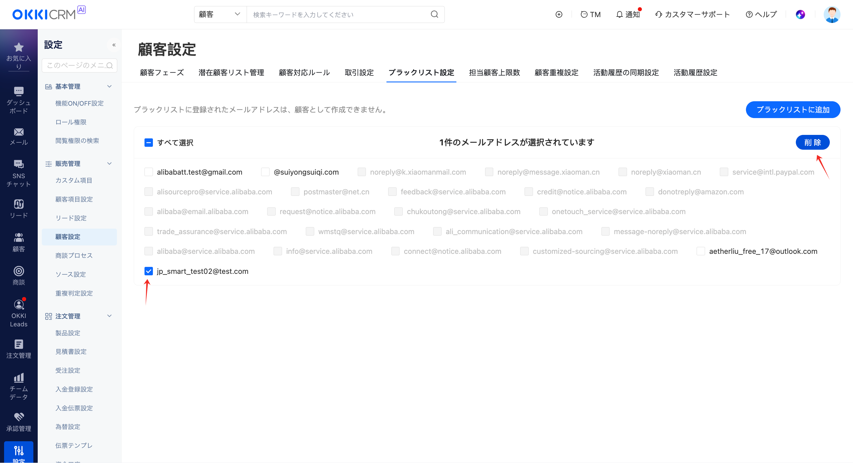Switch to the 潜在顧客リスト管理 tab
The height and width of the screenshot is (463, 853).
[x=231, y=73]
